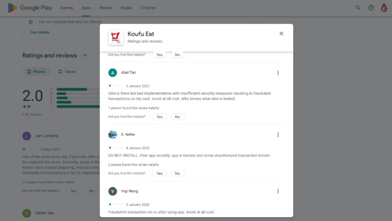Click Yes under S. NeNe's review

160,173
